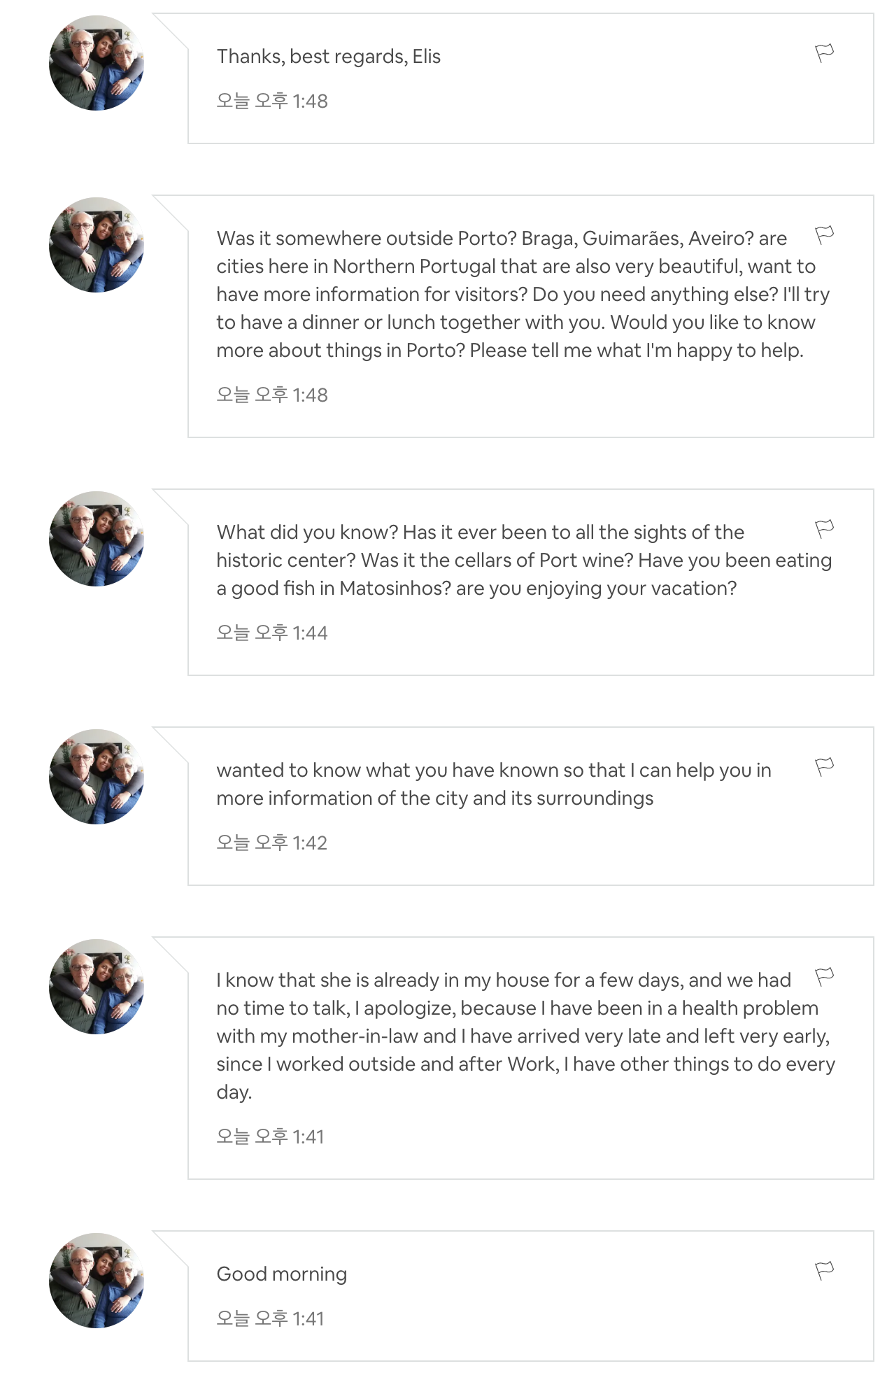Open host profile photo beside 'Good morning'
894x1387 pixels.
(97, 1281)
